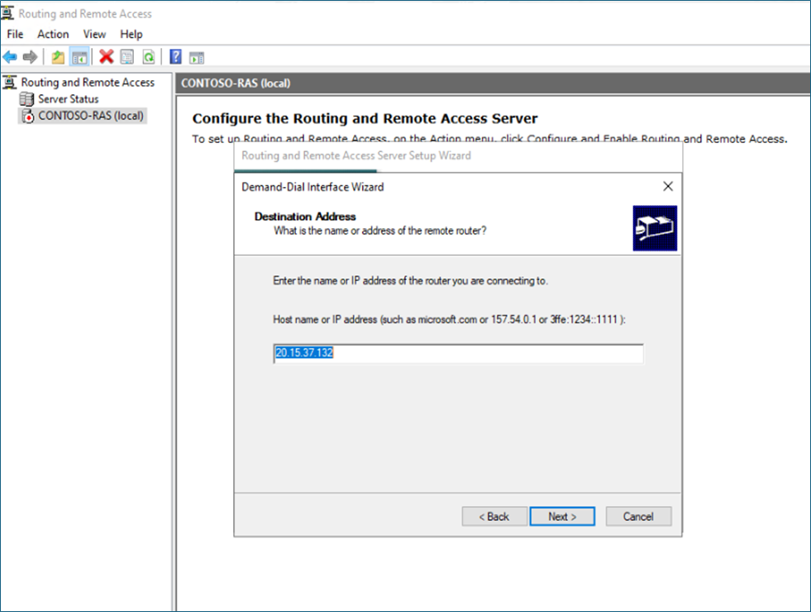Click the Forward arrow toolbar icon
Viewport: 811px width, 612px height.
(31, 57)
